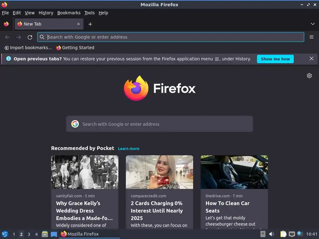Click the search icon in address bar

(42, 37)
